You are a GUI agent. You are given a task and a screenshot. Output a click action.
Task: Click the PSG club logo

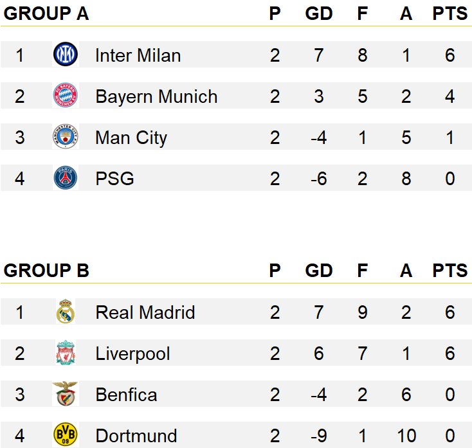tap(66, 178)
